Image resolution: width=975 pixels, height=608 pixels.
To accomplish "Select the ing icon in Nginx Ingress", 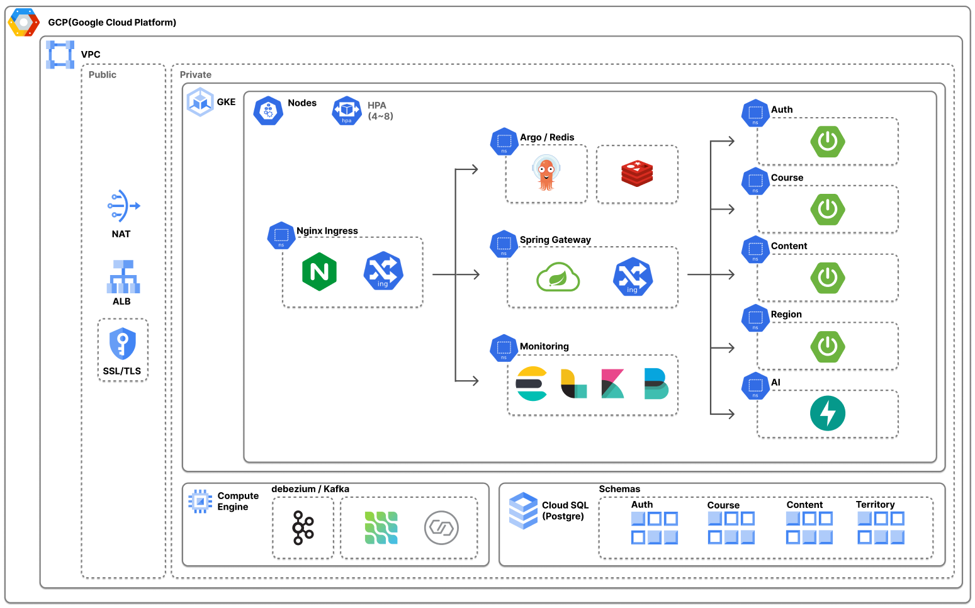I will coord(383,272).
